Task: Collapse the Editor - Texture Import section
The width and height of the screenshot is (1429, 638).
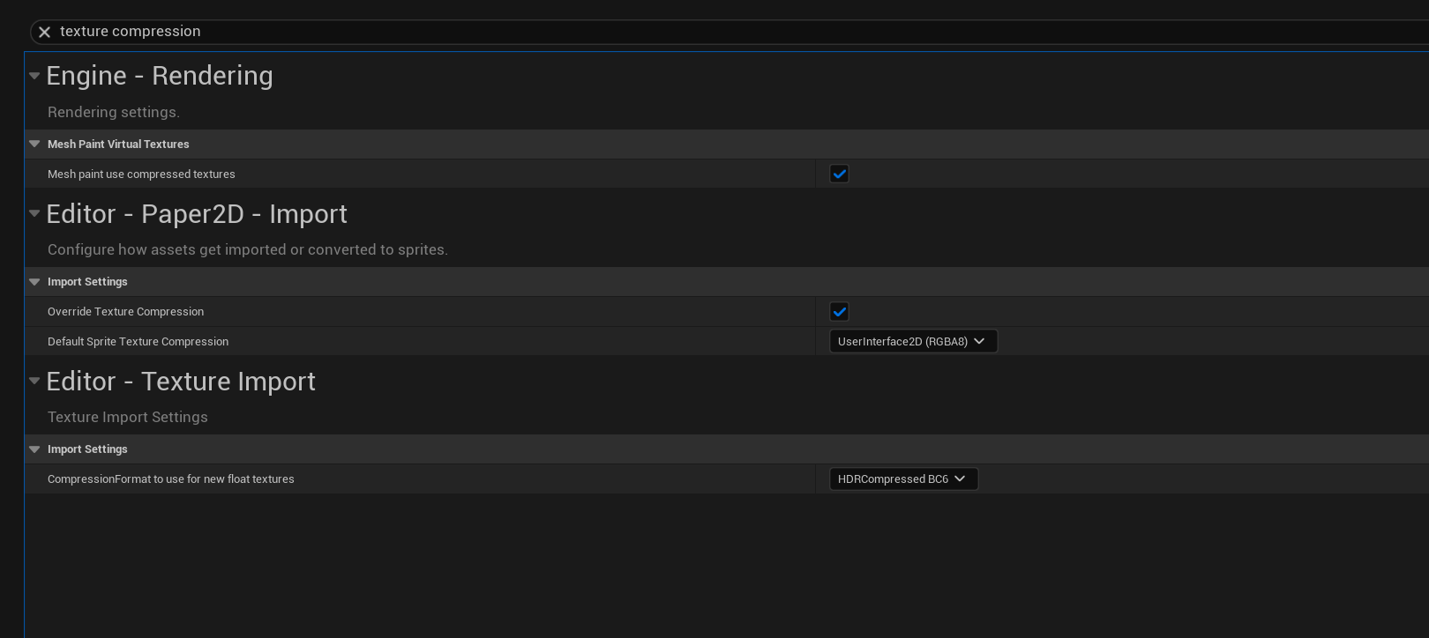Action: (34, 381)
